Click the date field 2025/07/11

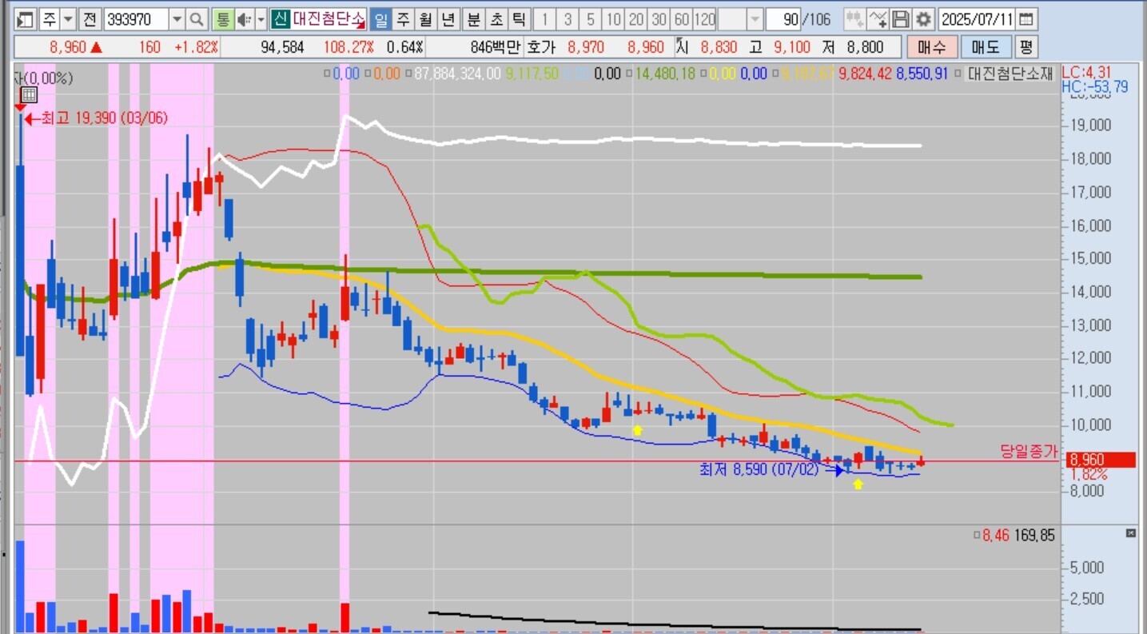click(977, 19)
